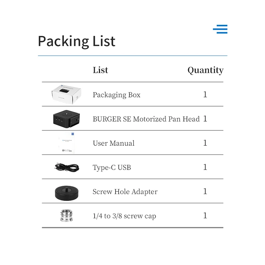Select the Screw Hole Adapter label
Viewport: 265px width, 265px height.
tap(125, 192)
